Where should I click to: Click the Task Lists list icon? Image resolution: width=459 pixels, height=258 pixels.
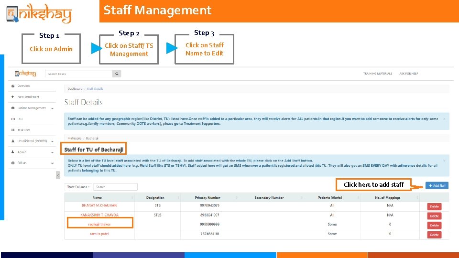(x=12, y=130)
